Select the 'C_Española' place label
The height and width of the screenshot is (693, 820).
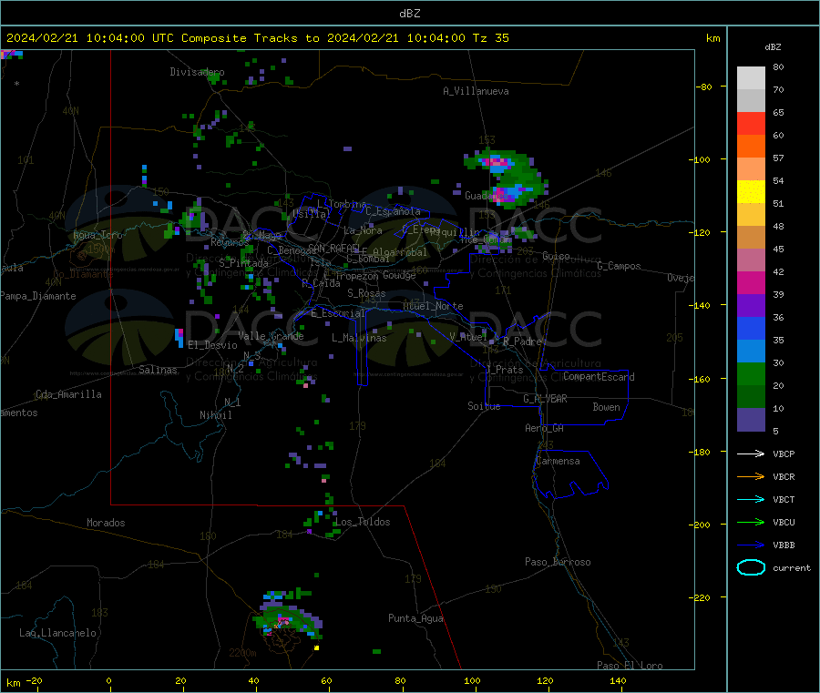click(x=393, y=211)
